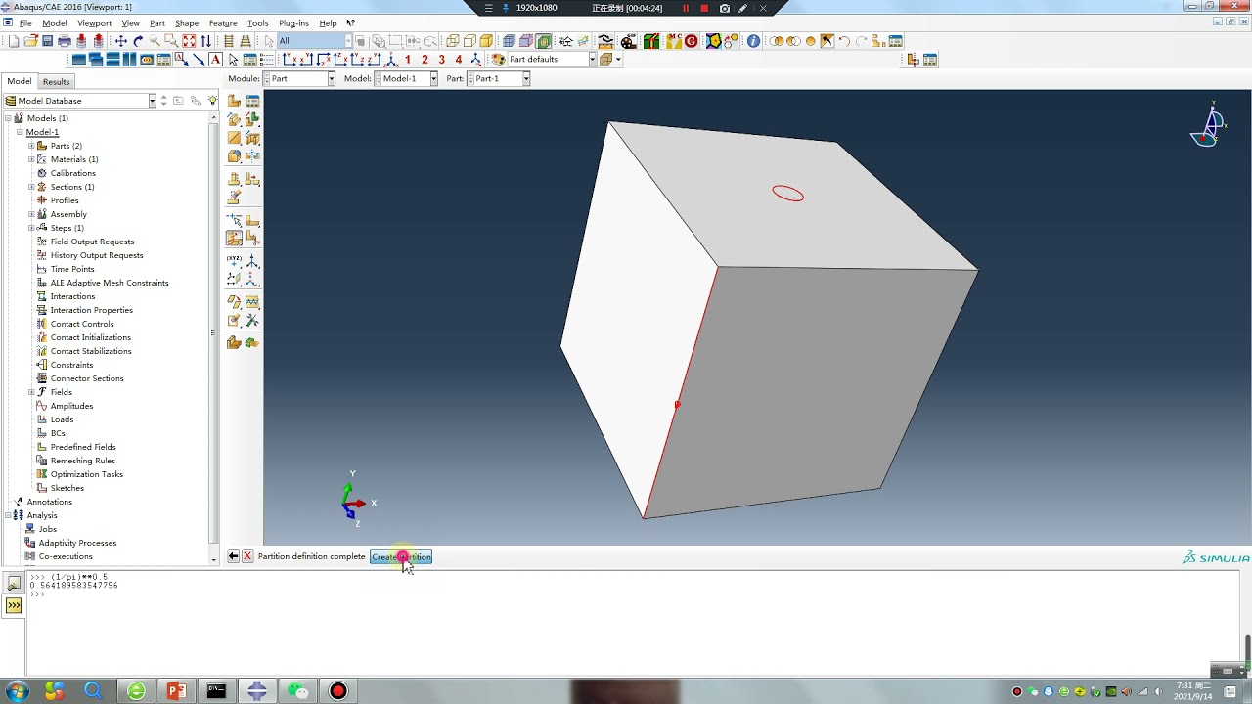The width and height of the screenshot is (1252, 704).
Task: Collapse the Model-1 tree node
Action: [x=20, y=132]
